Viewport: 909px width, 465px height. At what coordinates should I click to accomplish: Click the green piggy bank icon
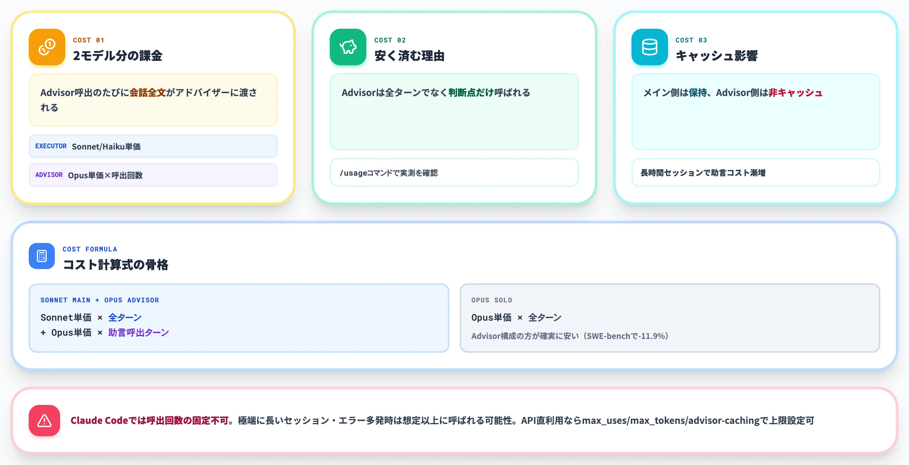click(348, 47)
